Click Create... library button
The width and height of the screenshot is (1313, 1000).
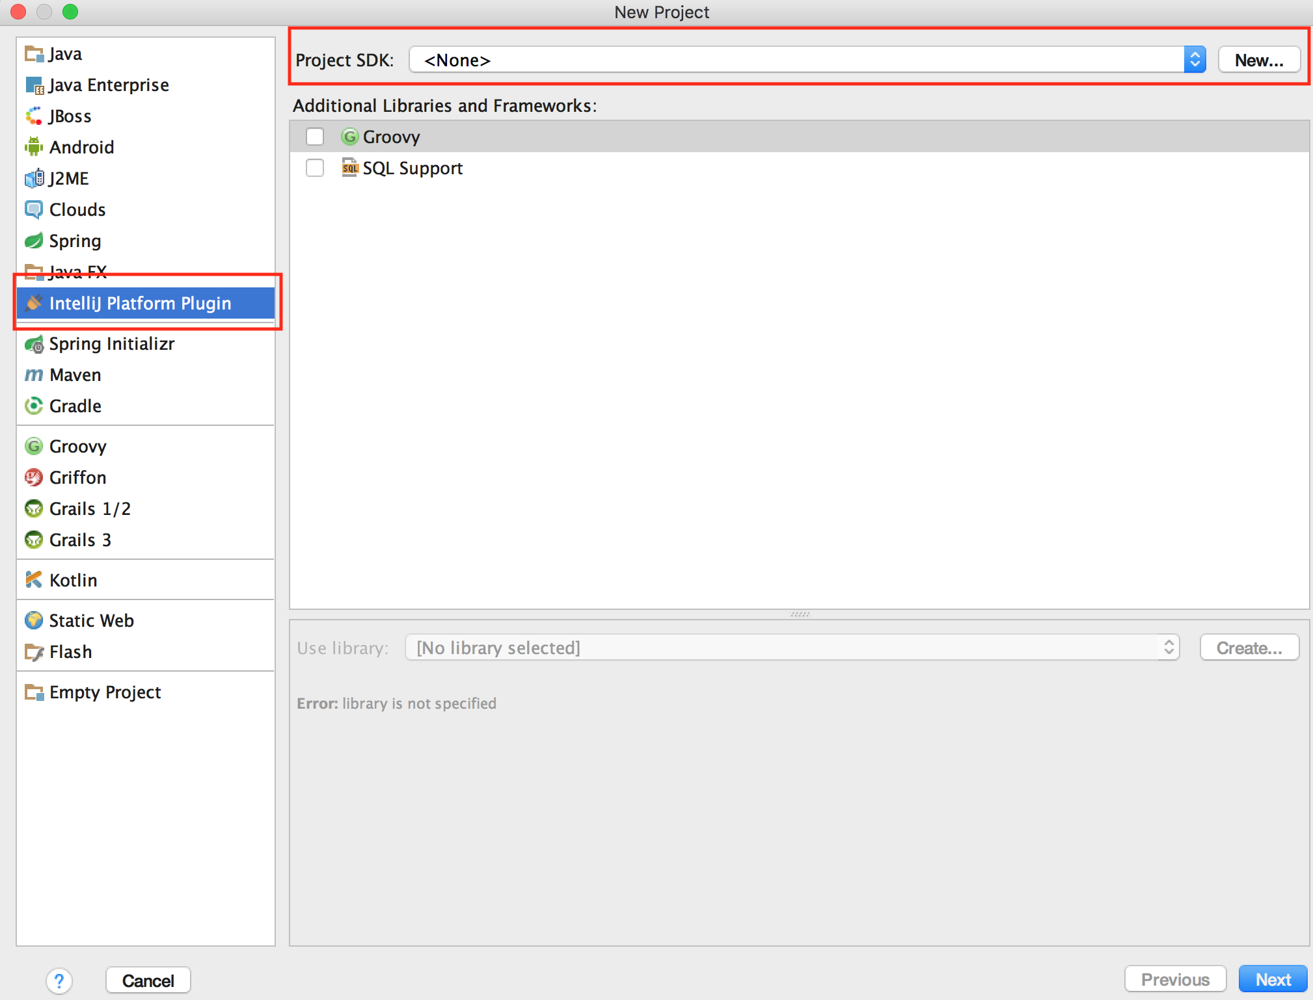tap(1249, 648)
